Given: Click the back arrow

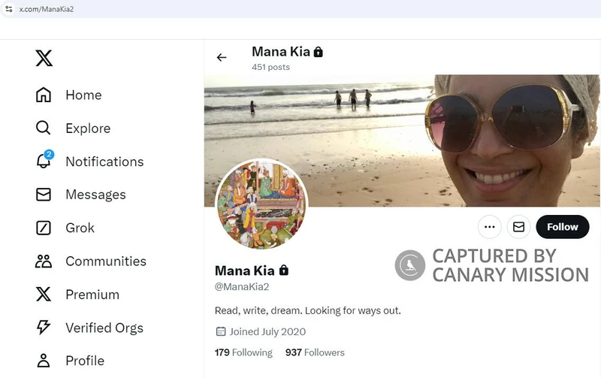Looking at the screenshot, I should pos(222,58).
